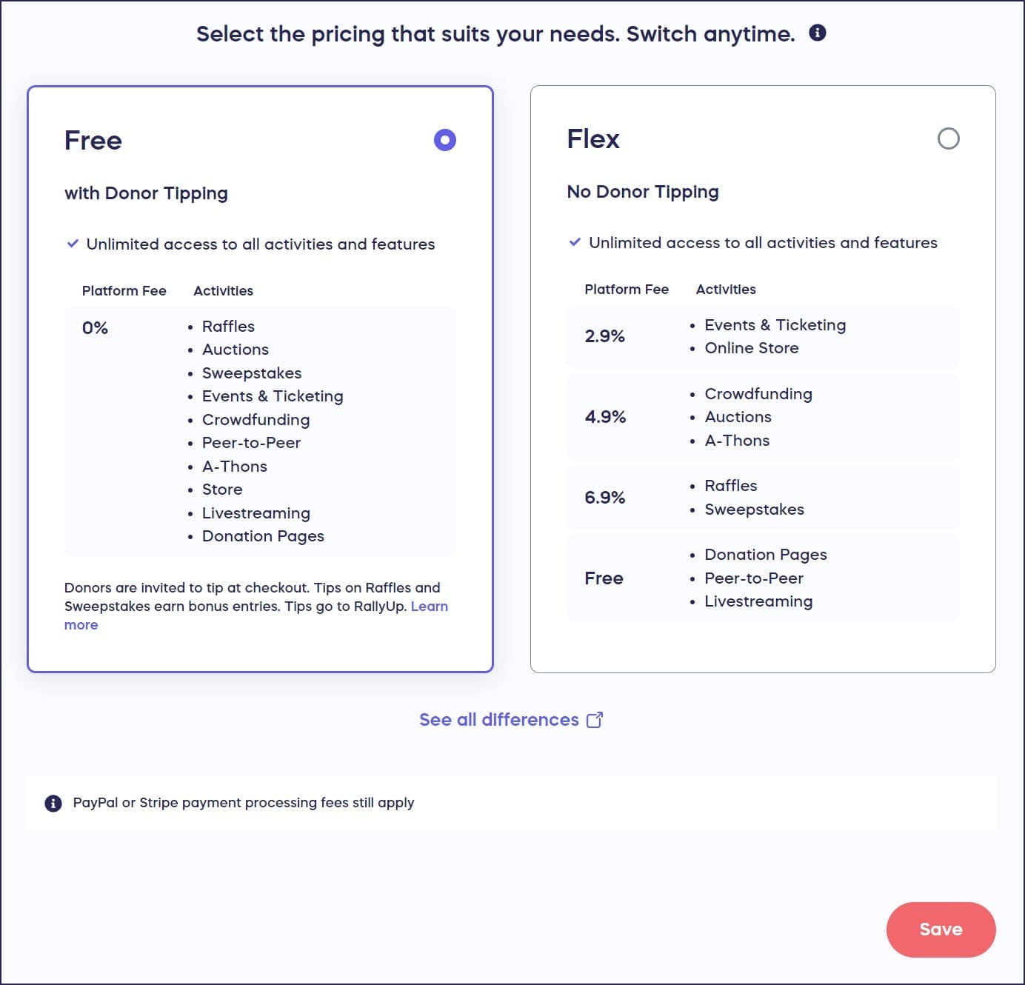Click the Flex plan title
1025x985 pixels.
coord(593,138)
